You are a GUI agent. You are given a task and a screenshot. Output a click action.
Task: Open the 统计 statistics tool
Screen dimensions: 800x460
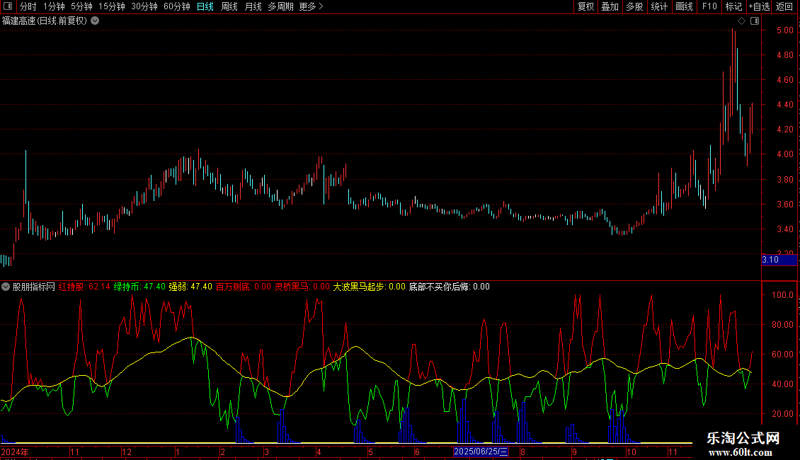click(659, 6)
